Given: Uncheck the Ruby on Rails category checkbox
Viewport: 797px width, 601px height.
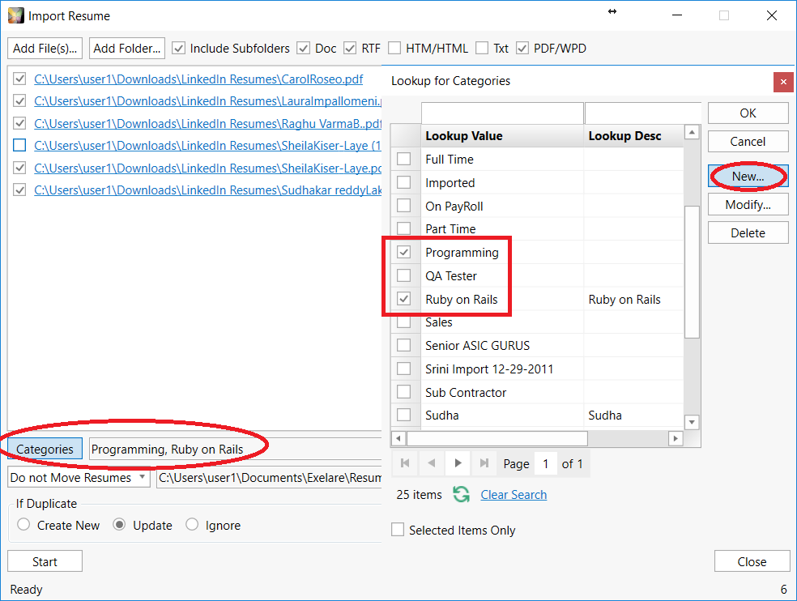Looking at the screenshot, I should (403, 298).
